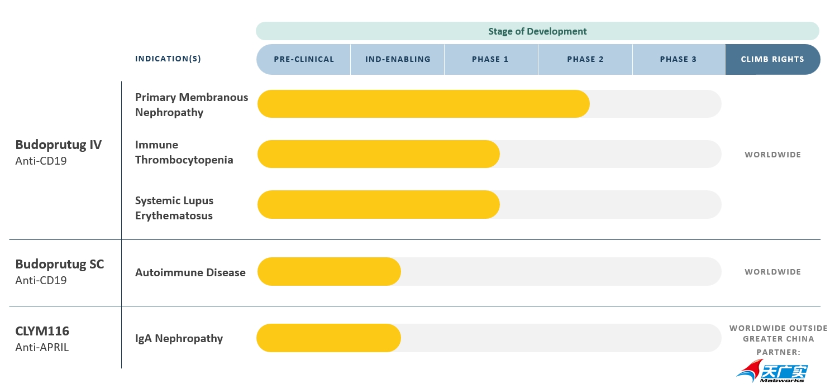Click the Phase 2 stage header
Screen dimensions: 830x389
(585, 59)
